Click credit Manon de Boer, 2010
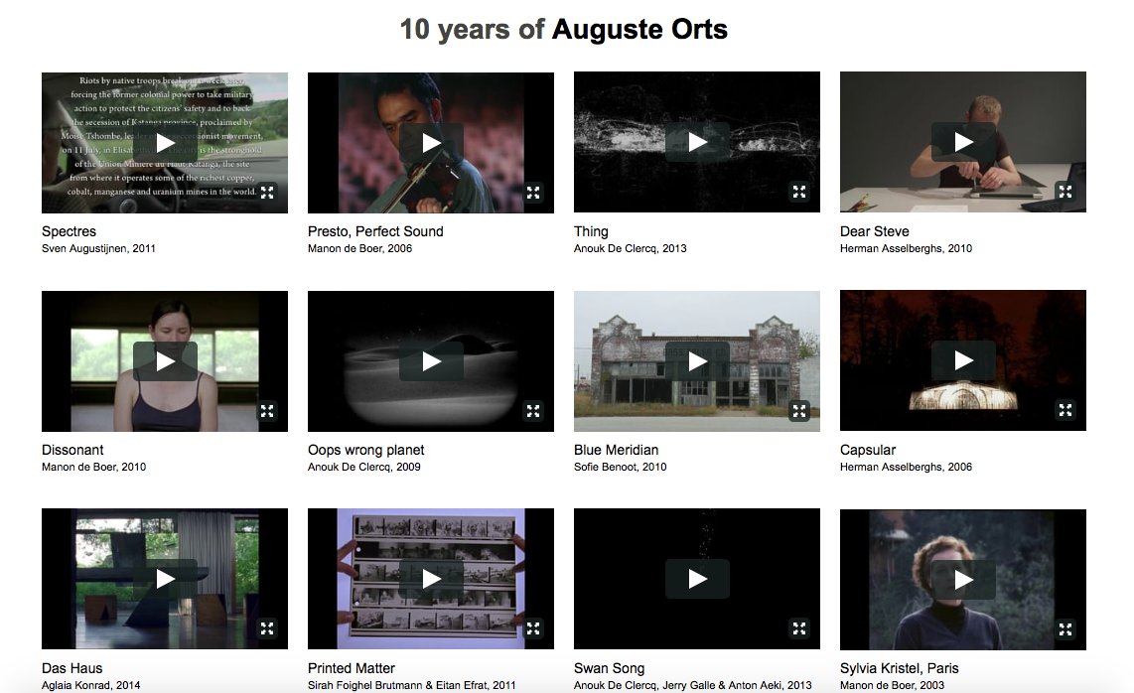Screen dimensions: 1134x693 (93, 467)
